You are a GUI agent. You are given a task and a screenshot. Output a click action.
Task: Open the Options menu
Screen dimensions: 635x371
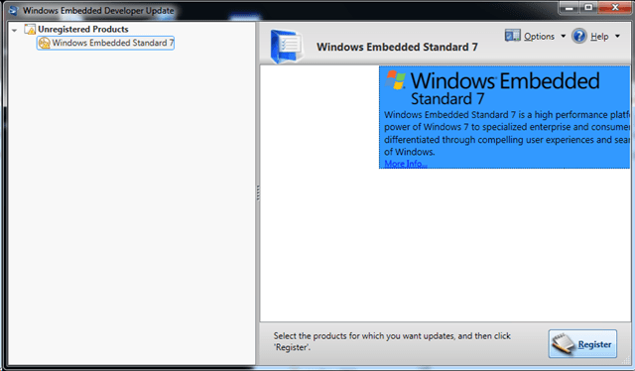pos(539,37)
